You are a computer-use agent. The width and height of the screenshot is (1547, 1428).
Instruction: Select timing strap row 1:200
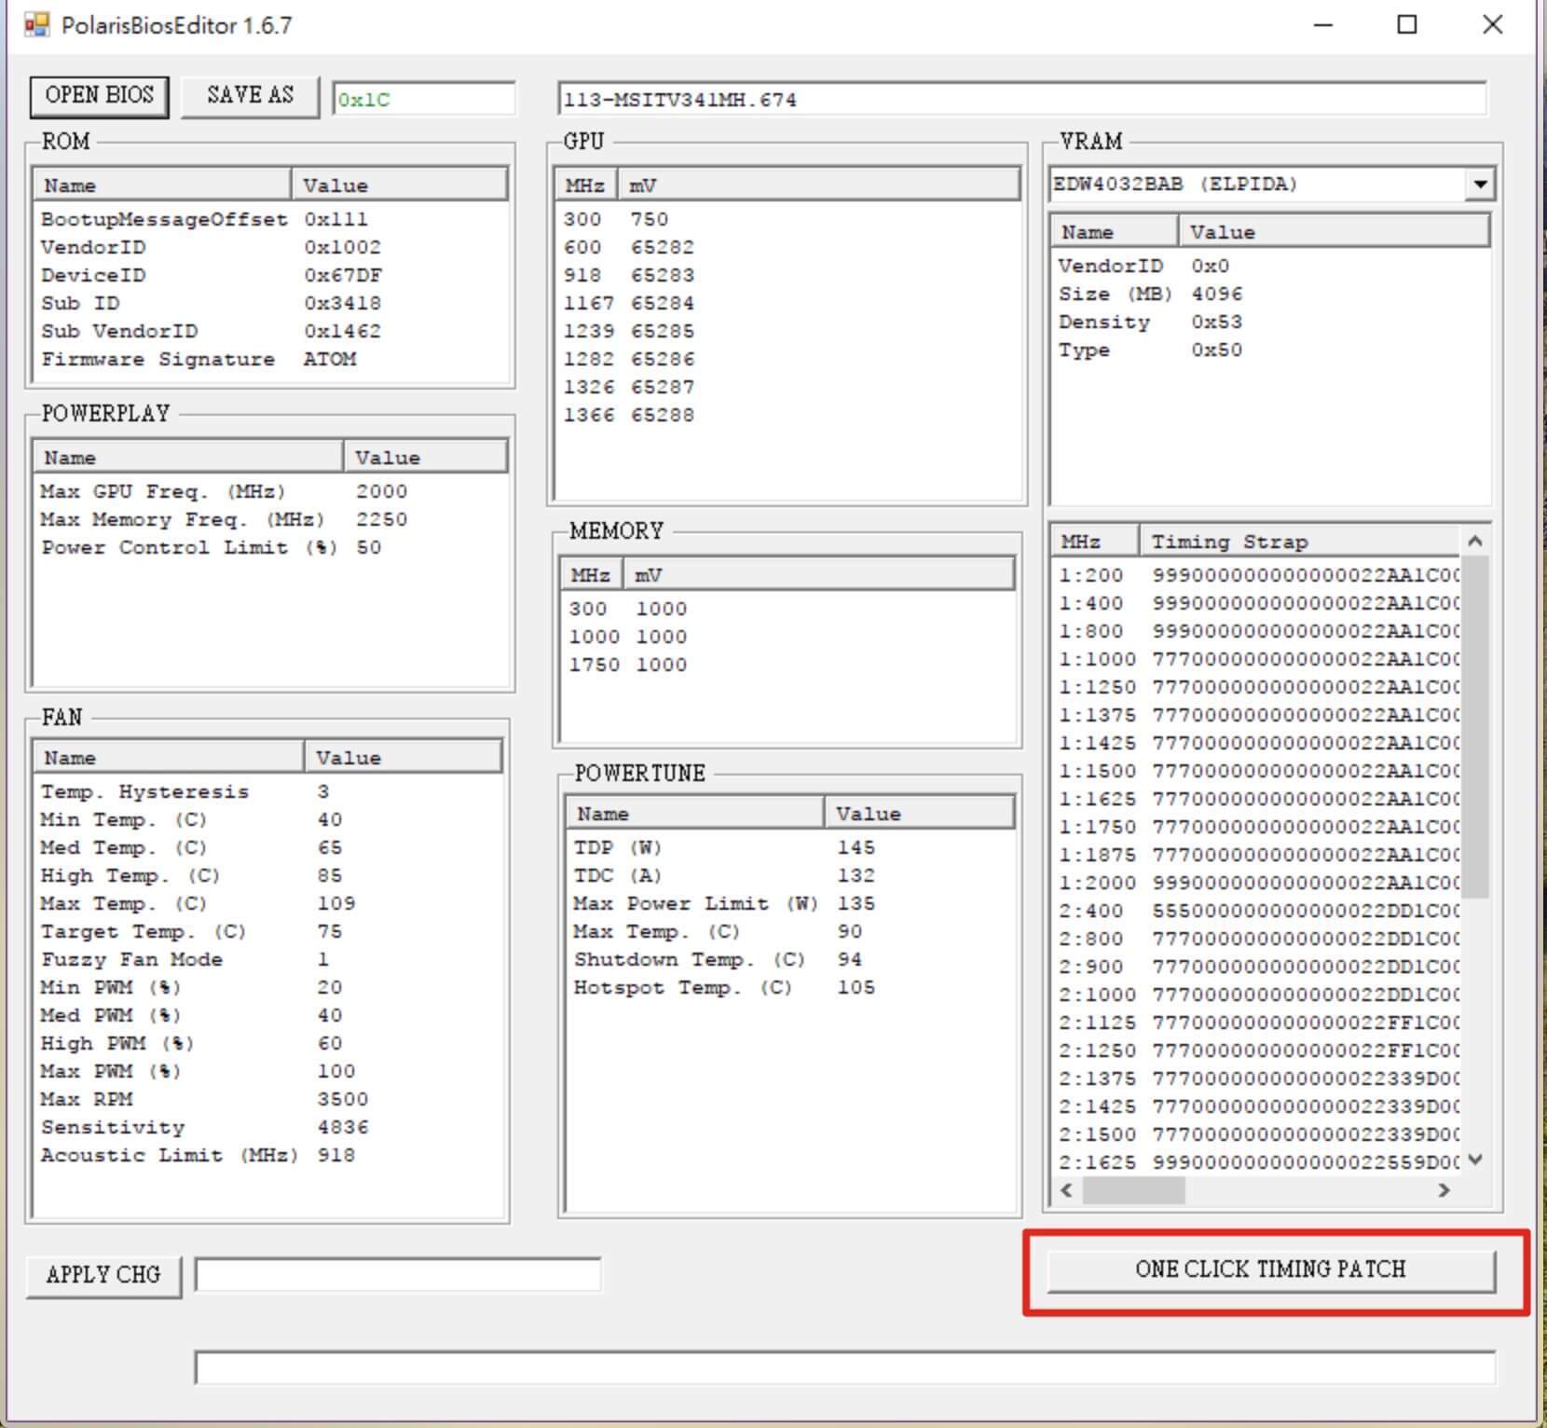pos(1257,576)
